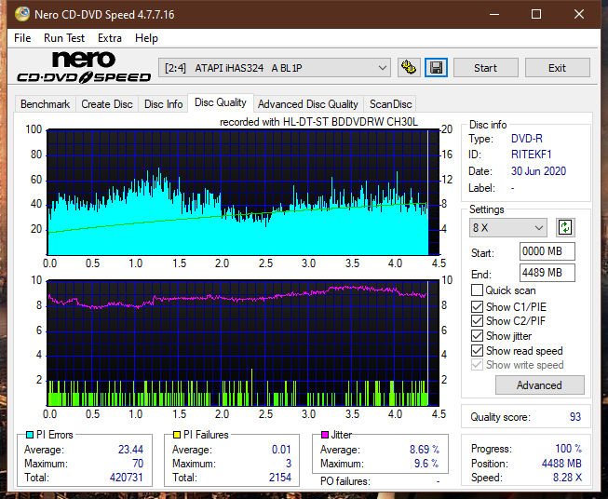Click the cyan PI Errors legend swatch
Image resolution: width=608 pixels, height=499 pixels.
point(29,435)
